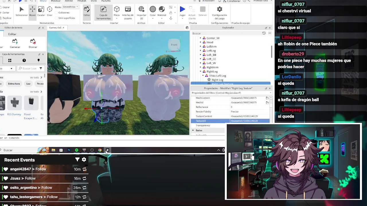
Task: Choose the Seleccionar tool
Action: (22, 11)
